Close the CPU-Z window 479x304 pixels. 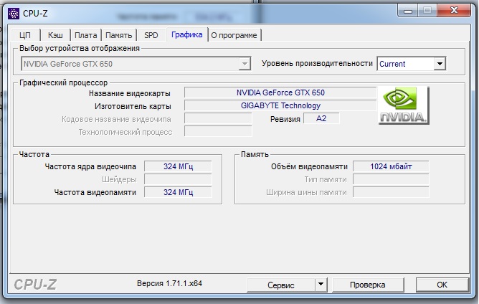[454, 11]
